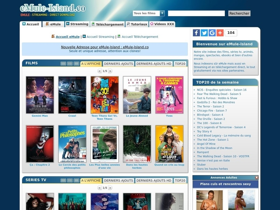Open the 'Tous les films' category dropdown
280x210 pixels.
pyautogui.click(x=148, y=13)
